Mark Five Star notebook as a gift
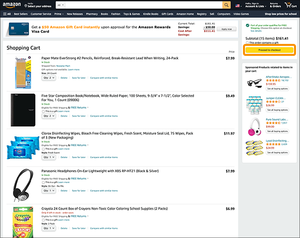The height and width of the screenshot is (238, 300). coord(43,111)
